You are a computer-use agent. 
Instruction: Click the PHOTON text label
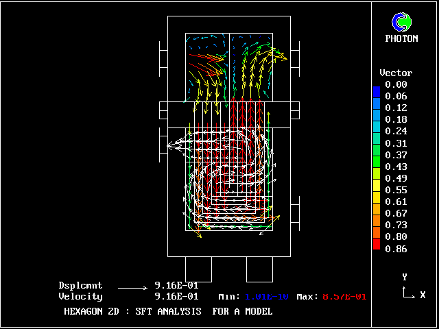[401, 39]
